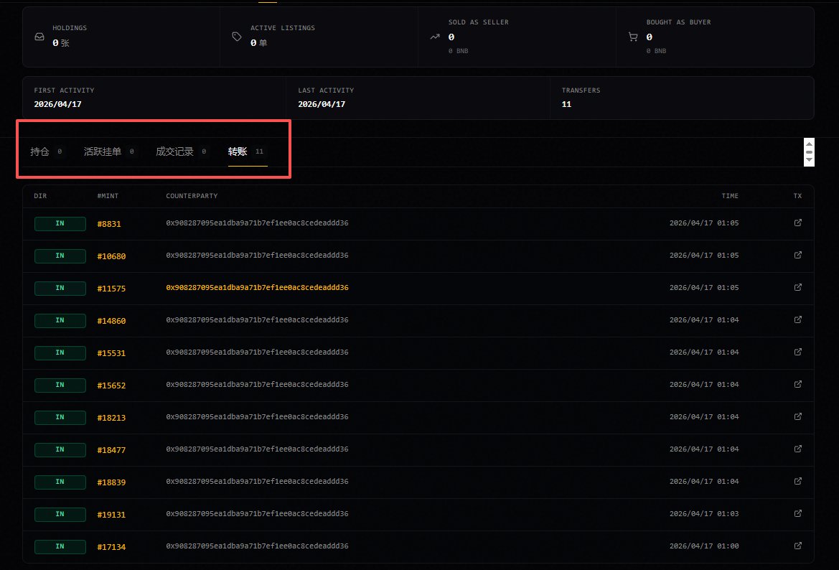Open transaction link for mint #11575
This screenshot has width=839, height=570.
(798, 287)
